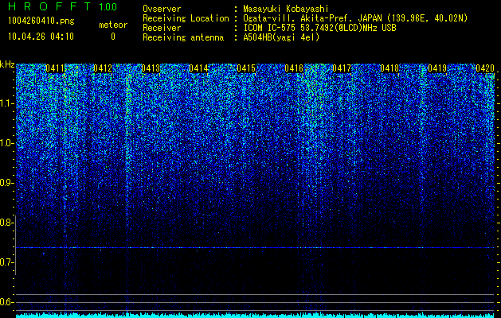Click the cyan signal-level strip at bottom
This screenshot has height=318, width=501.
tap(256, 316)
